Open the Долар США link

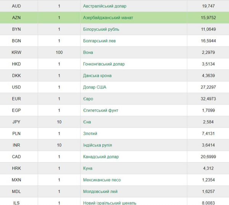(95, 87)
